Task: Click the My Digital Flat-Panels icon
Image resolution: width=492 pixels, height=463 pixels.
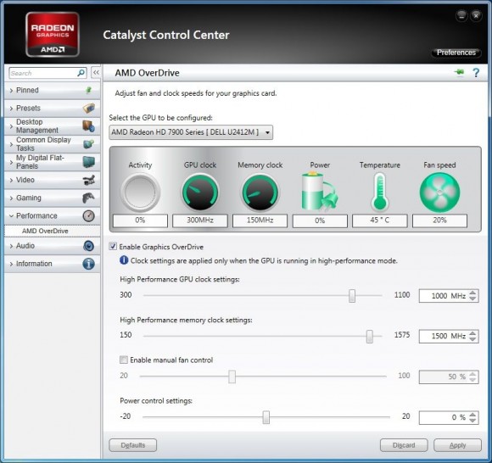Action: pyautogui.click(x=89, y=162)
